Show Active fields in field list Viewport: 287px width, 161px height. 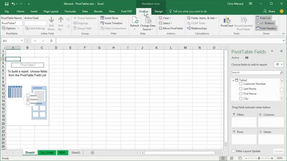[235, 58]
